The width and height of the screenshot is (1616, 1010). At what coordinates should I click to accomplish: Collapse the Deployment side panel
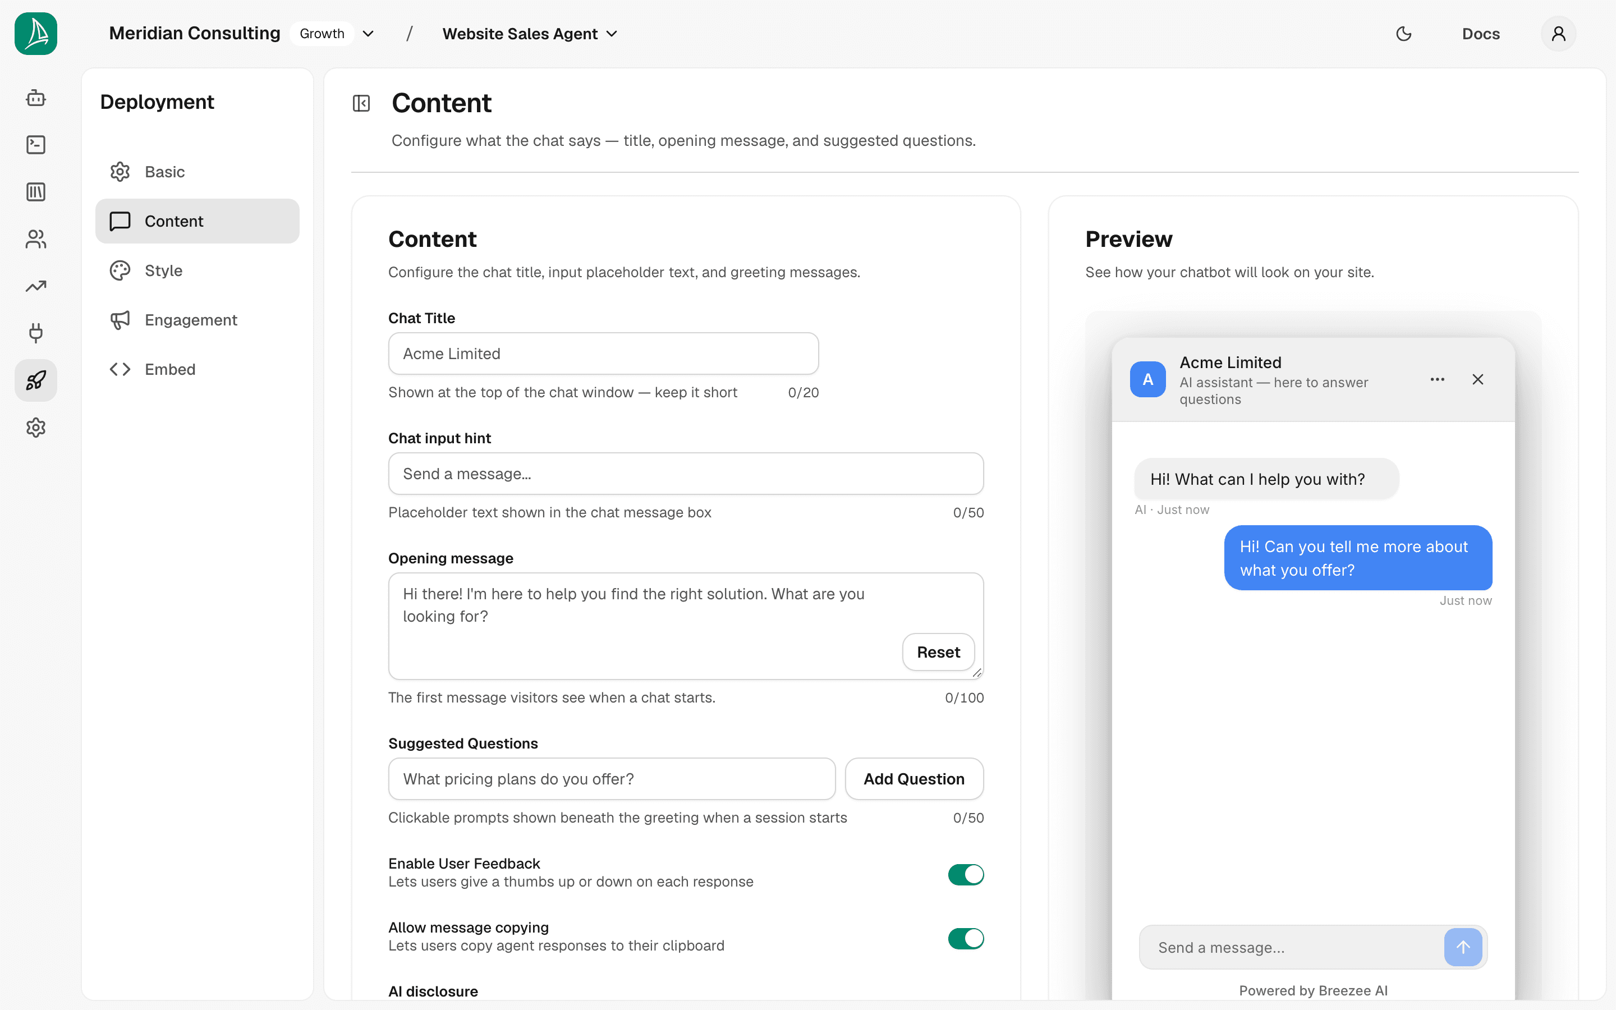(x=361, y=104)
